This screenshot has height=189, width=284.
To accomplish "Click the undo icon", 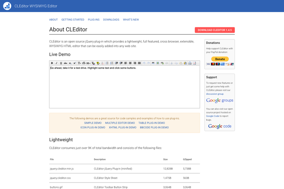I will pyautogui.click(x=144, y=63).
